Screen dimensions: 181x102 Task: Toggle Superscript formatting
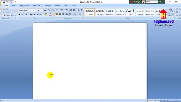(38, 14)
